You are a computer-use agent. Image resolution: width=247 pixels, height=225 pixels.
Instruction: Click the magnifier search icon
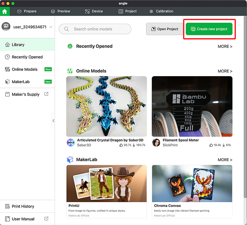[66, 29]
